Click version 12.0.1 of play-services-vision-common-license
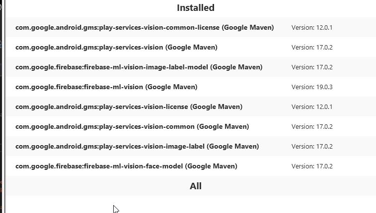Screen dimensions: 376x213 pos(311,28)
